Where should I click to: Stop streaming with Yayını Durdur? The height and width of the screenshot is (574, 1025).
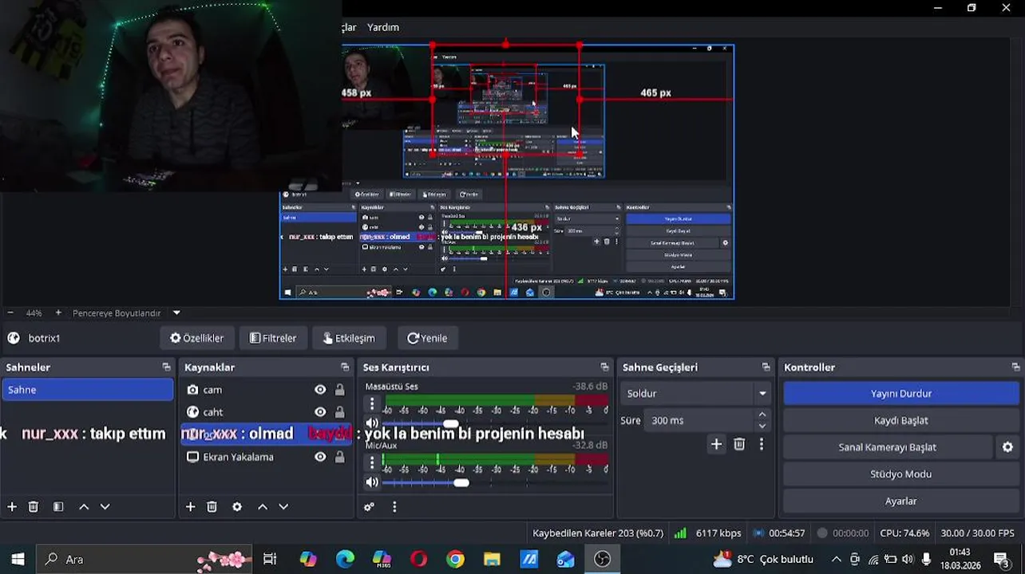click(900, 393)
